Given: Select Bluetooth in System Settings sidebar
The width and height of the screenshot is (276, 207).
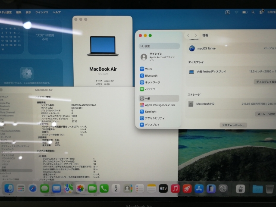Looking at the screenshot, I should coord(159,75).
